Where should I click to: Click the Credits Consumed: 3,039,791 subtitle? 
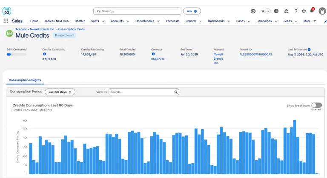[x=32, y=110]
